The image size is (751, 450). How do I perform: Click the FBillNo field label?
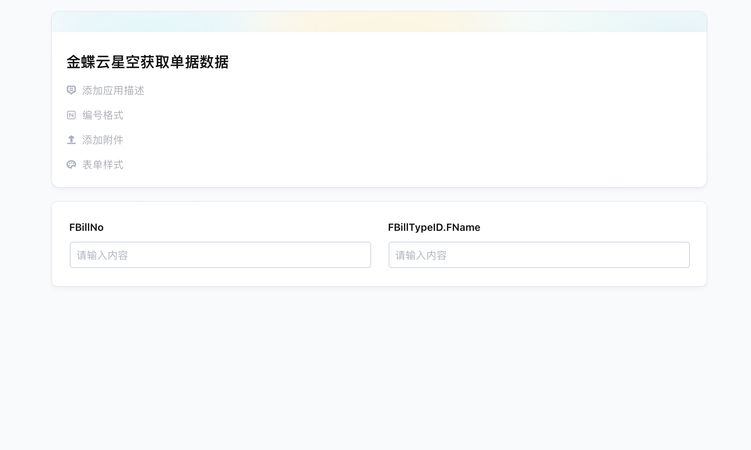click(87, 227)
